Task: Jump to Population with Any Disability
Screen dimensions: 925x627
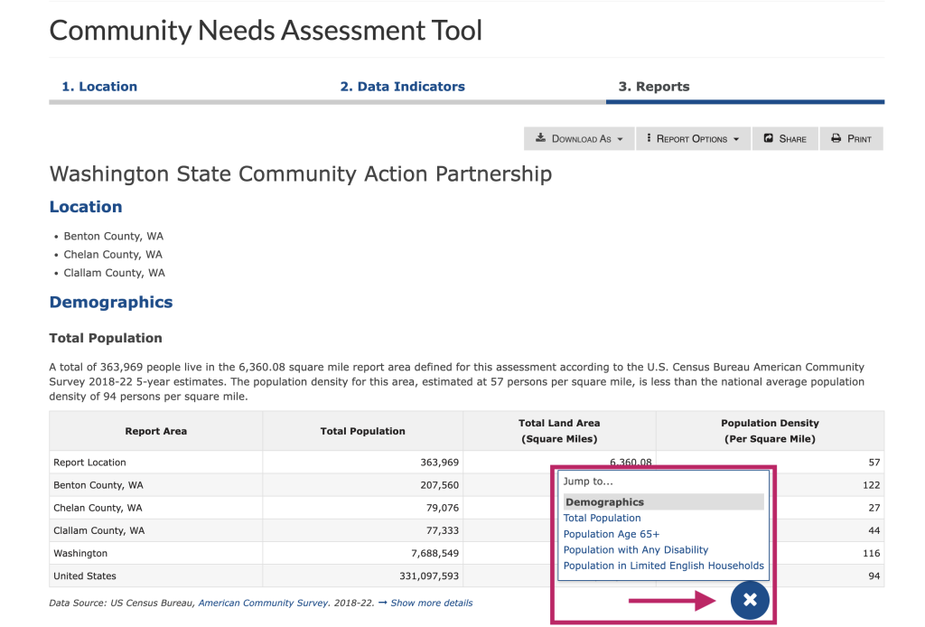Action: (636, 549)
